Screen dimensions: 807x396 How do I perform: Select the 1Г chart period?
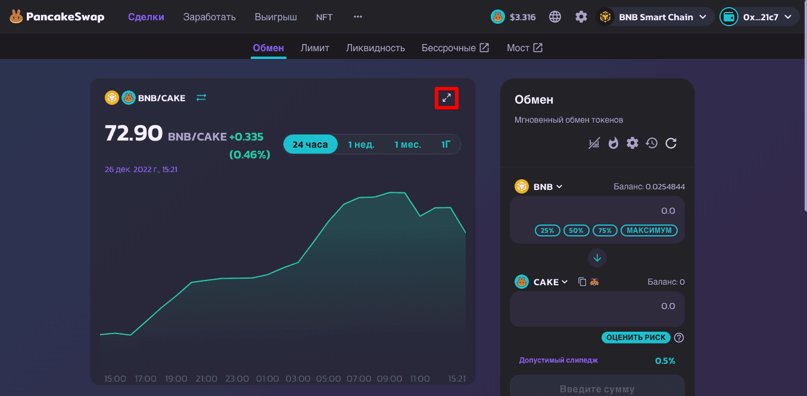(x=446, y=145)
